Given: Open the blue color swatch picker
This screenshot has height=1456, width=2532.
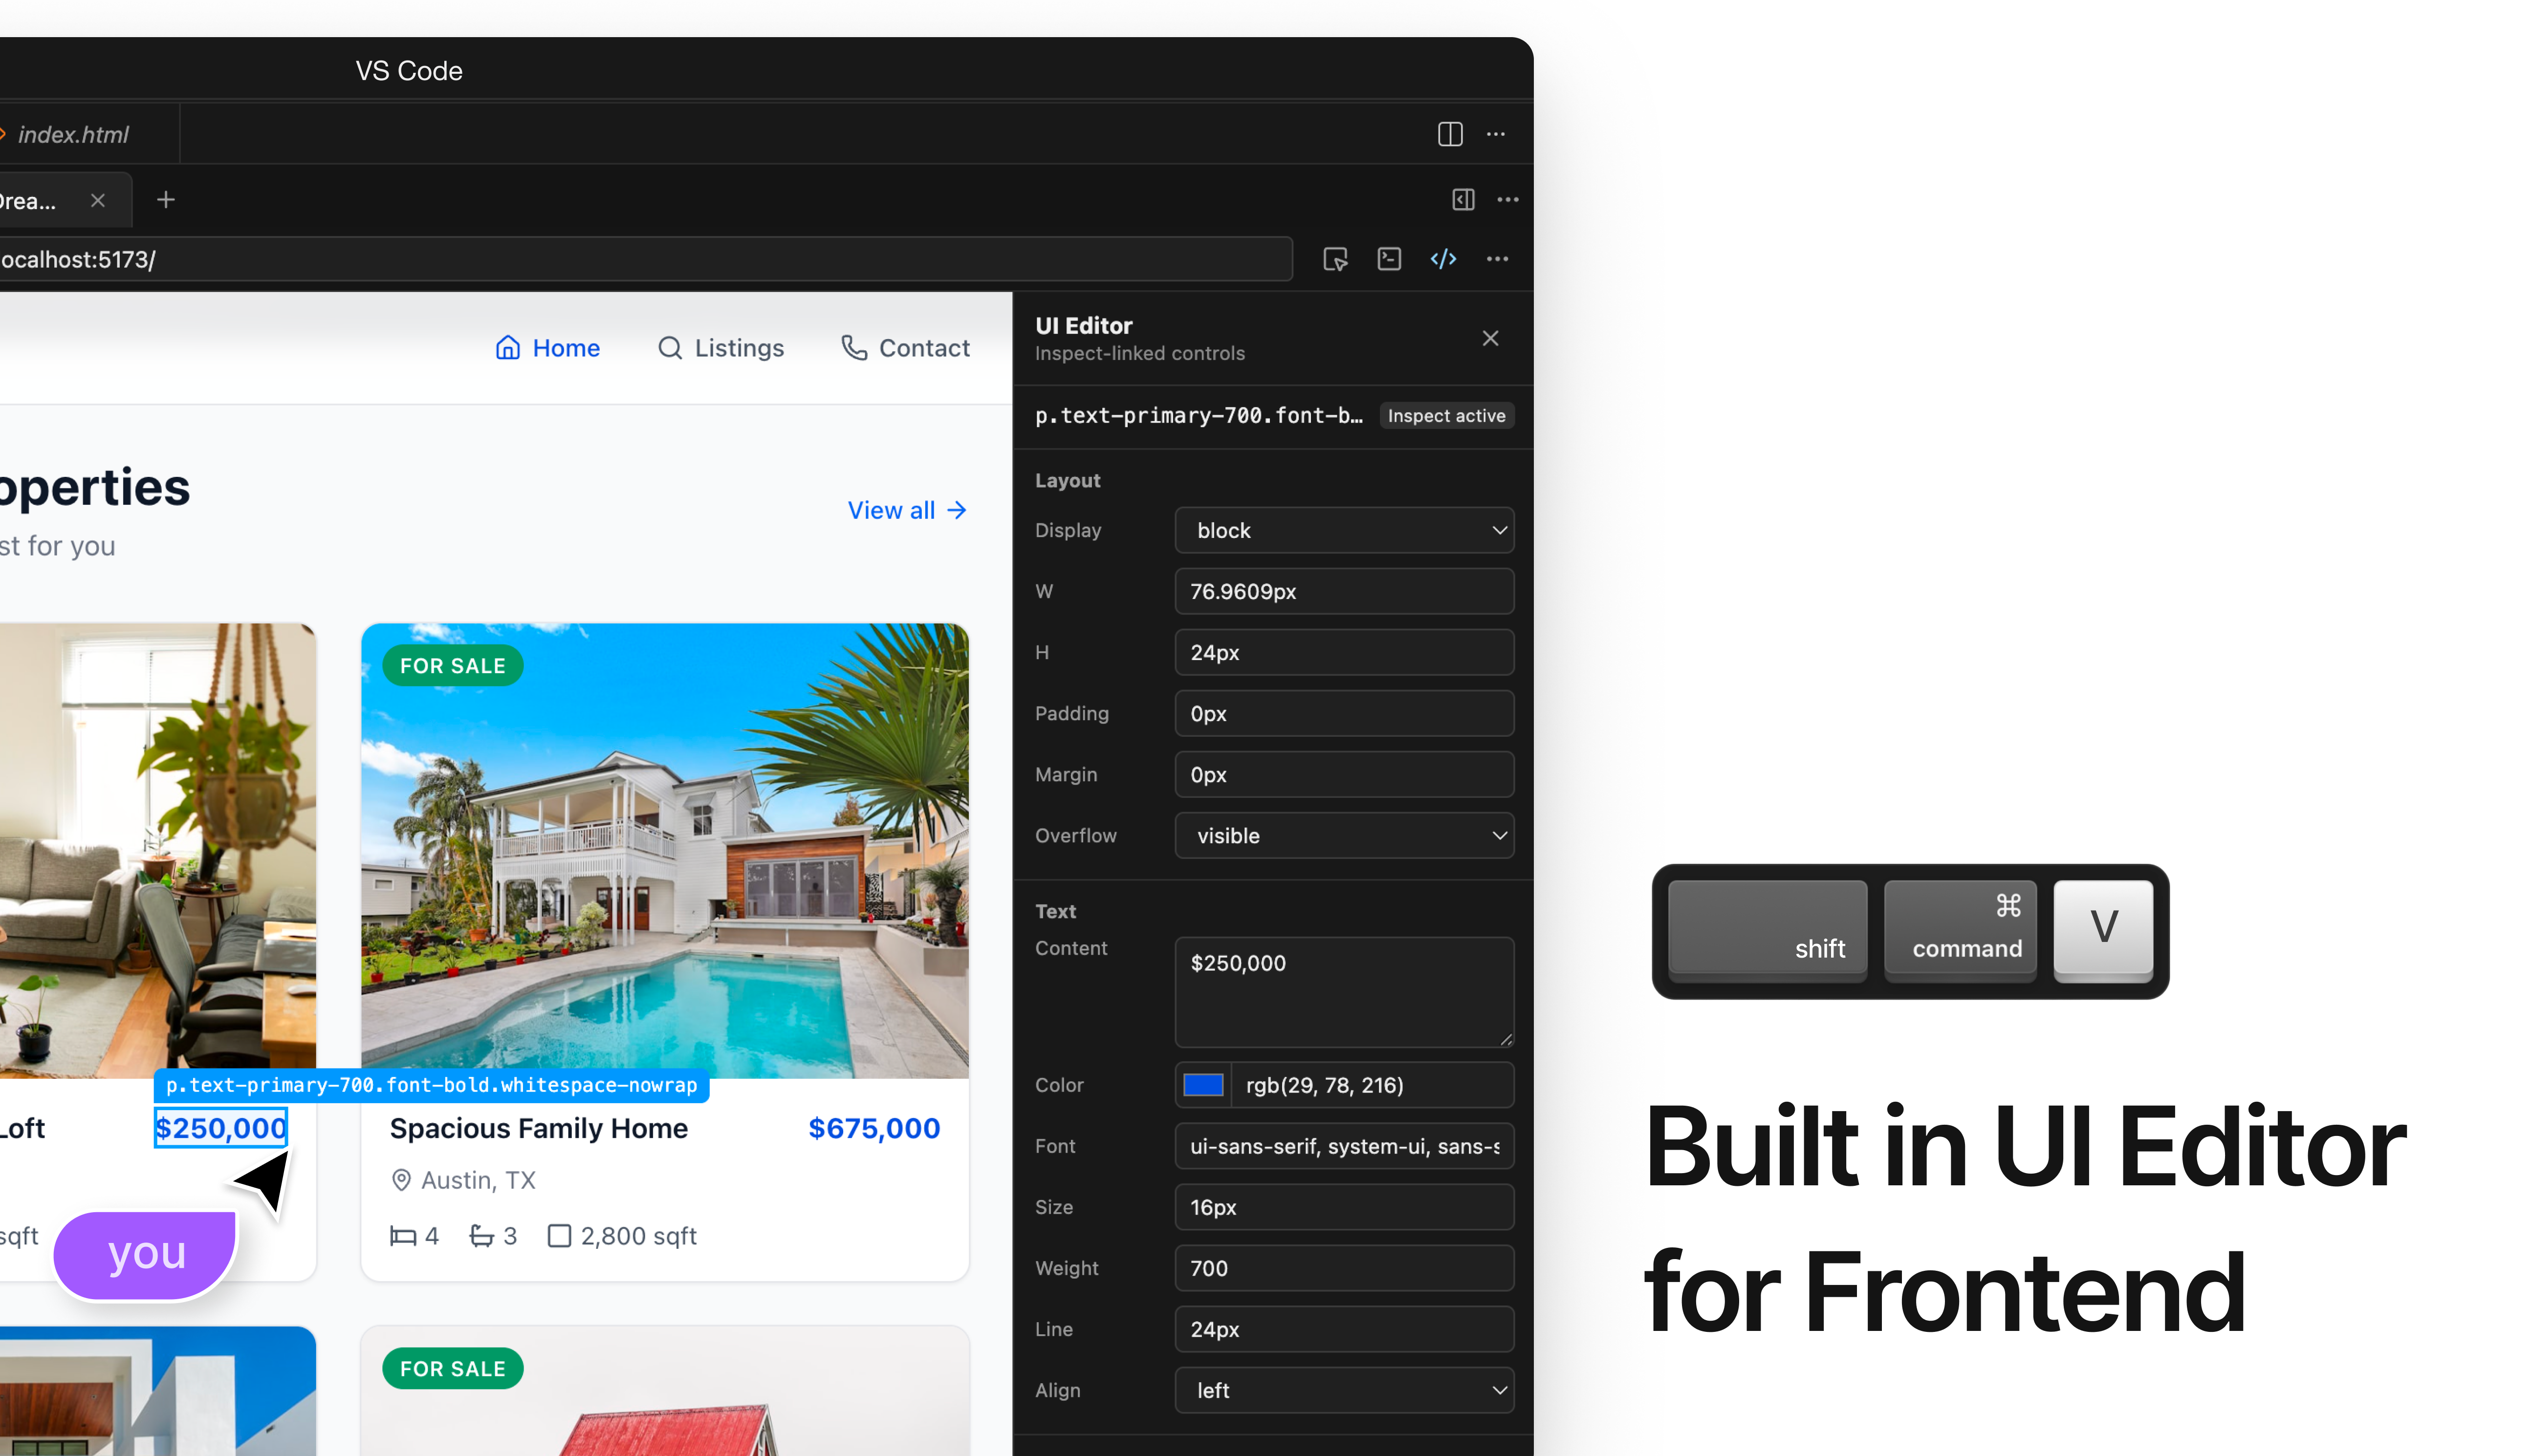Looking at the screenshot, I should pyautogui.click(x=1202, y=1085).
